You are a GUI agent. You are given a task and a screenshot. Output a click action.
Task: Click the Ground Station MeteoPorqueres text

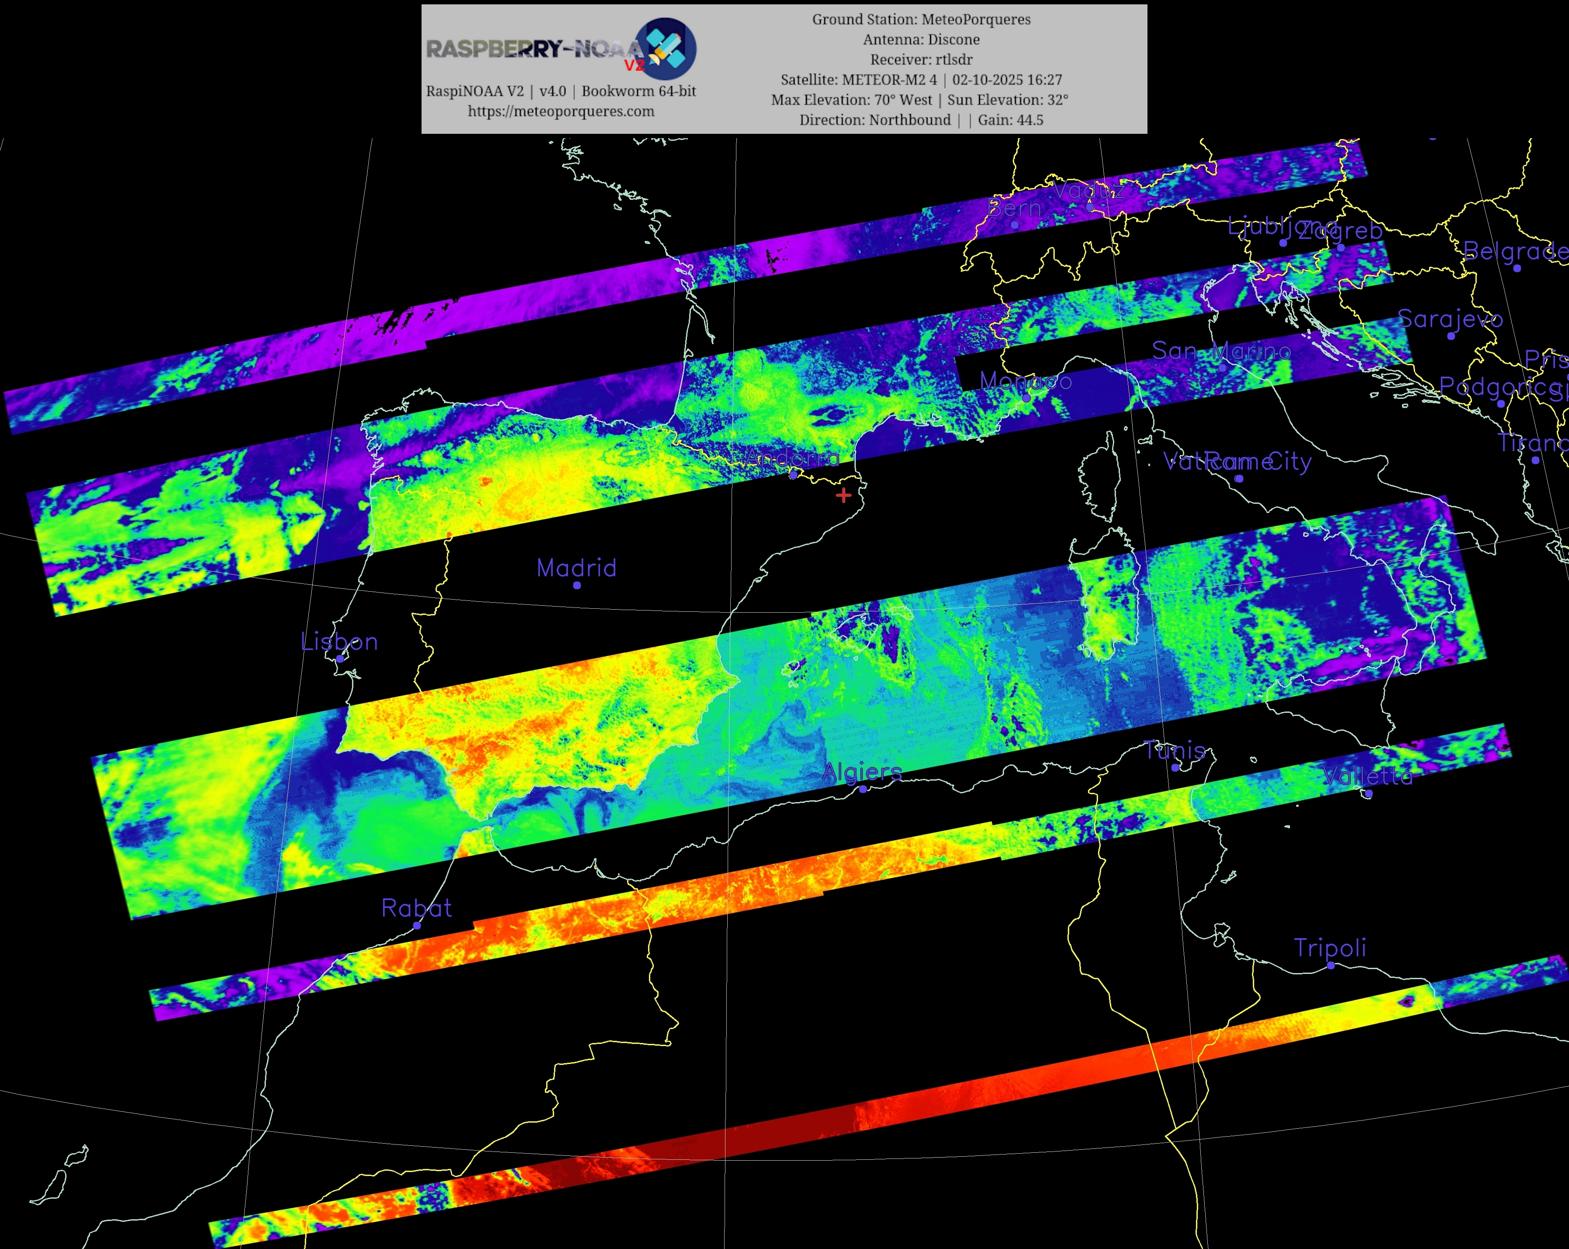point(921,20)
